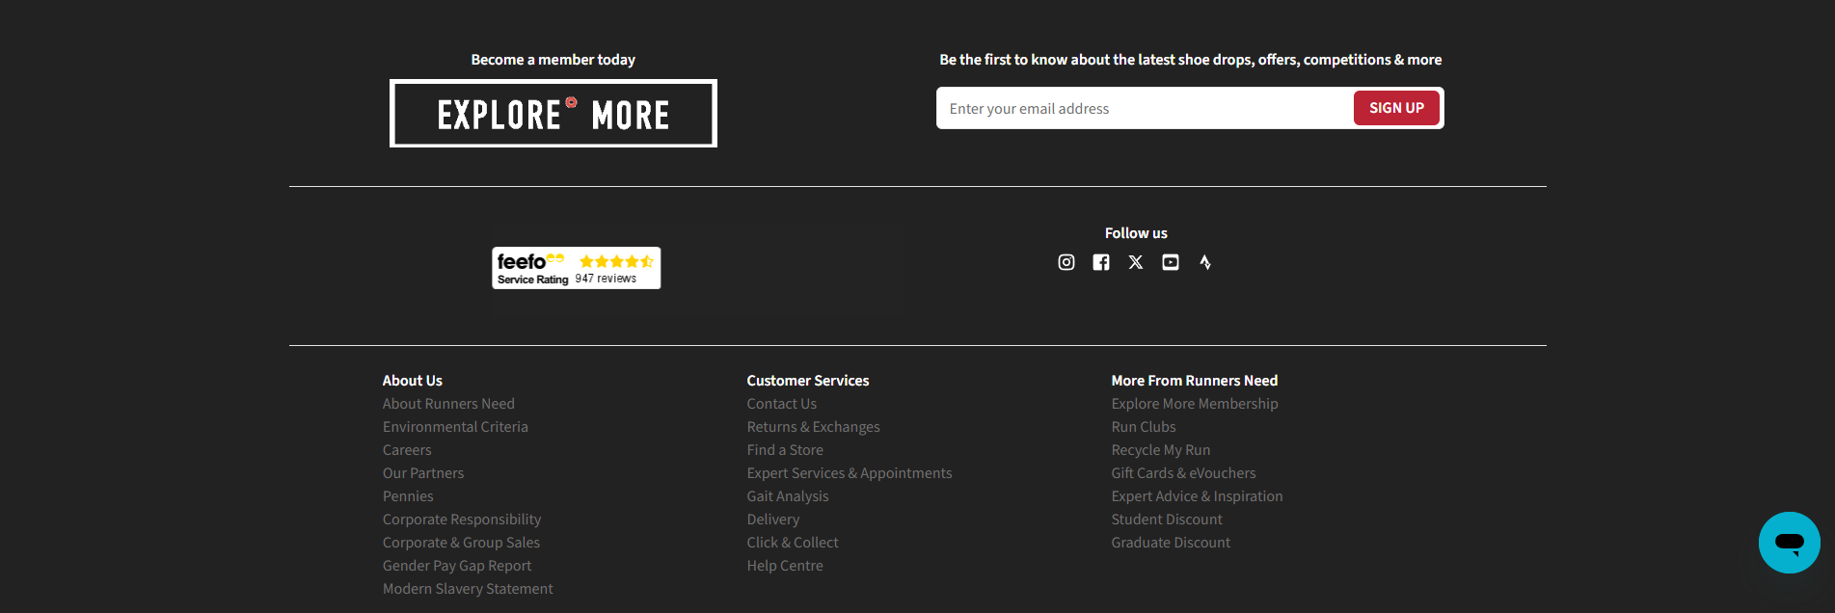Open Expert Services & Appointments
The height and width of the screenshot is (613, 1835).
click(x=850, y=473)
